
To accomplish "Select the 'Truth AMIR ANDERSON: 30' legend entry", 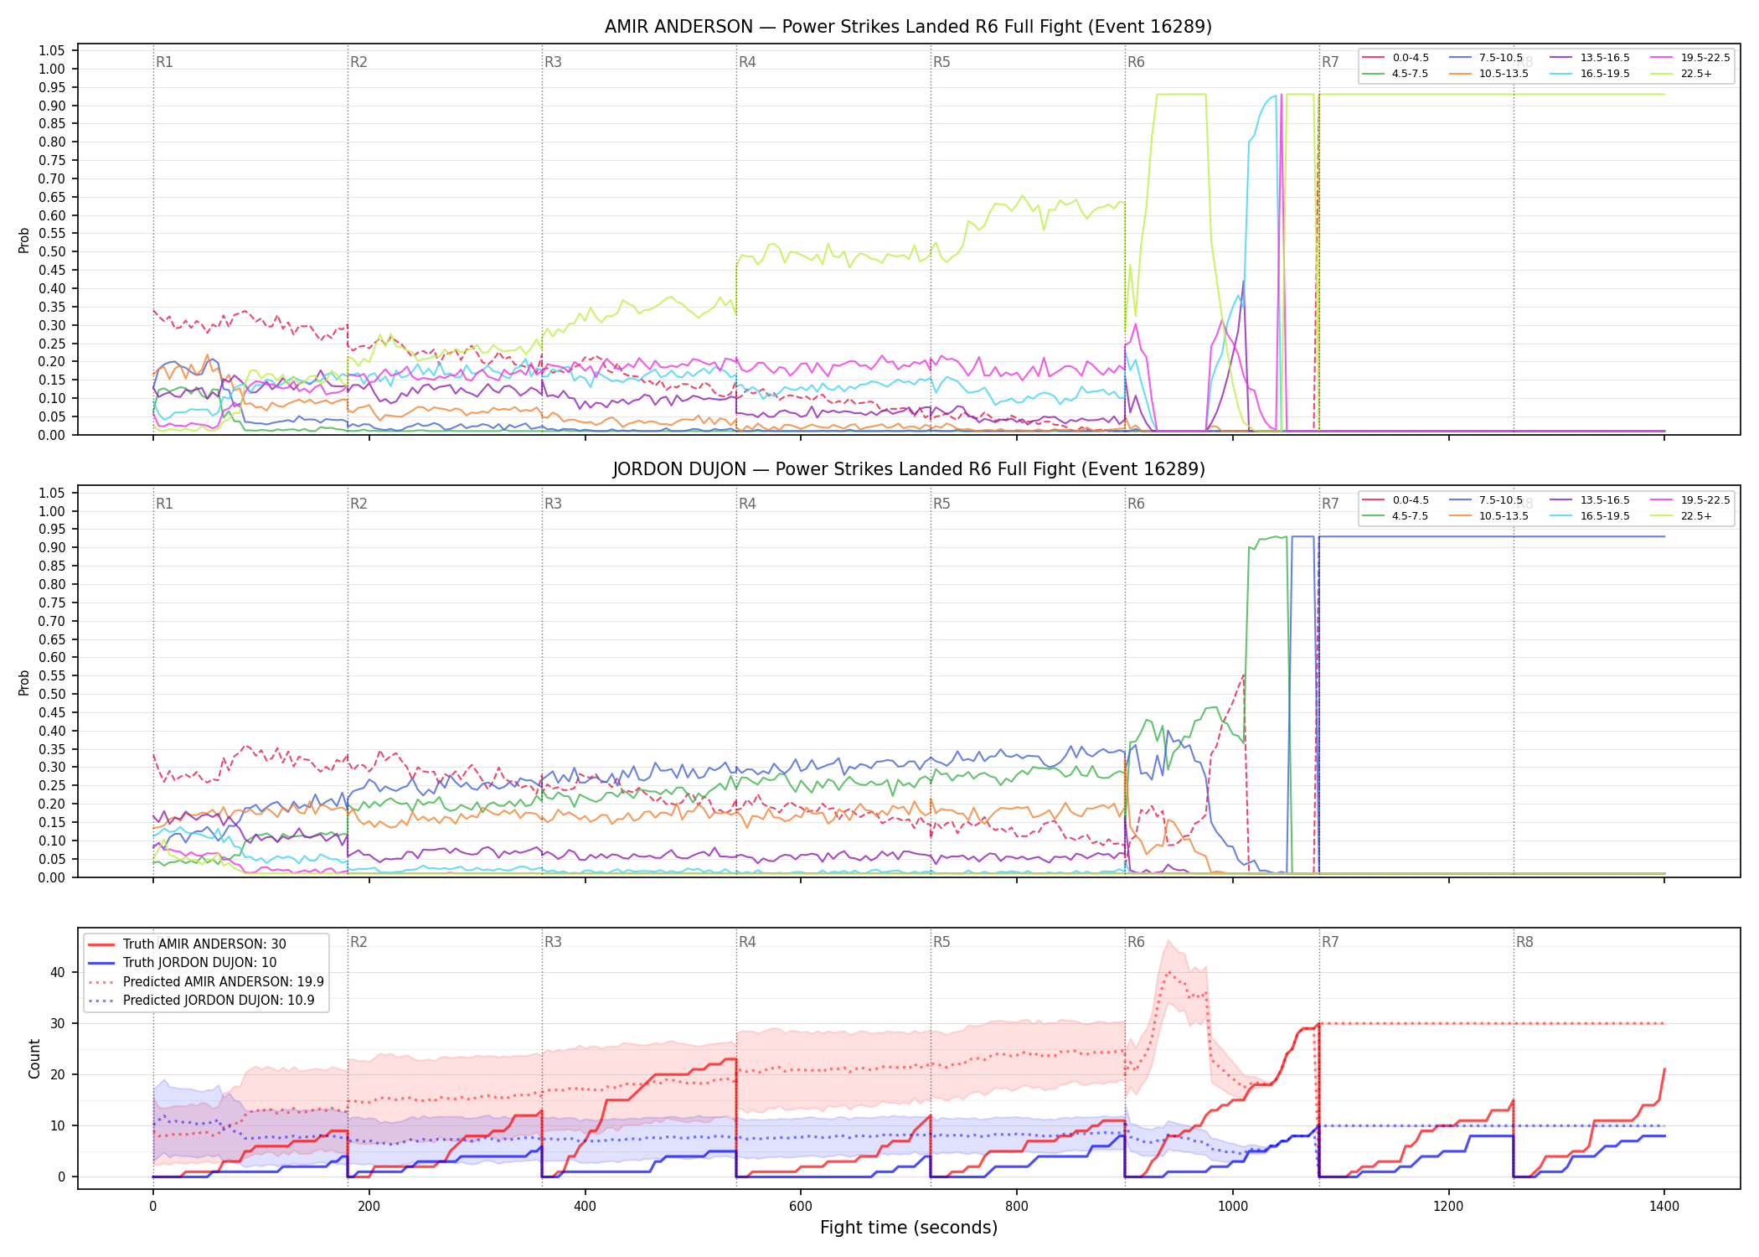I will [x=204, y=944].
